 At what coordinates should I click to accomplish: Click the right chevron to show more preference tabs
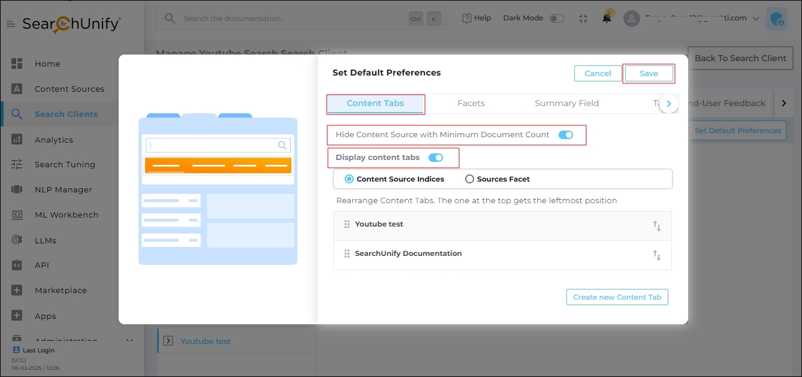[669, 104]
